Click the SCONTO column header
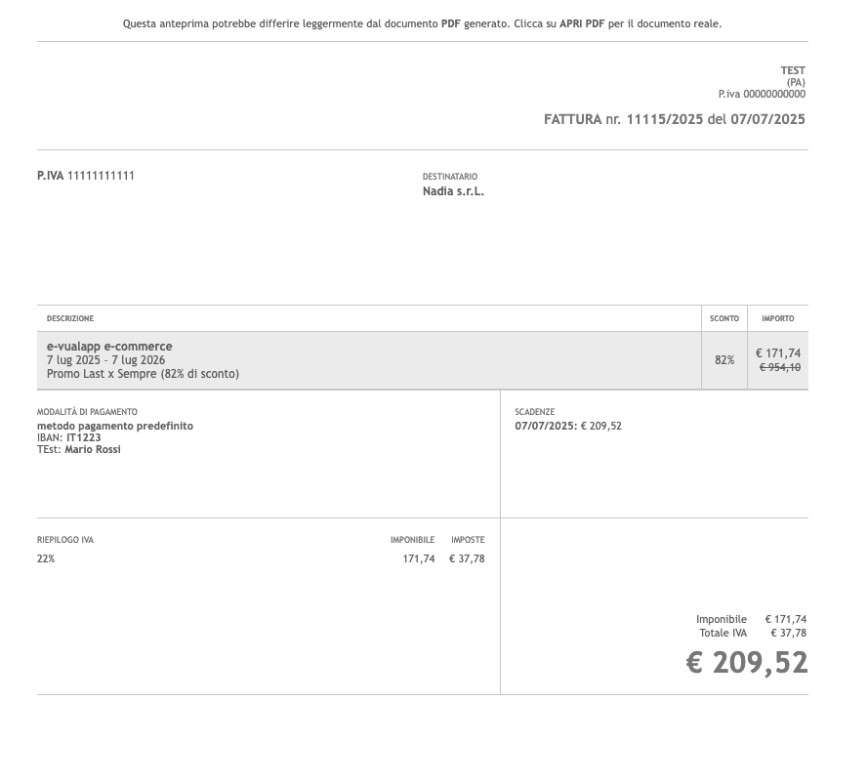868x783 pixels. click(724, 318)
